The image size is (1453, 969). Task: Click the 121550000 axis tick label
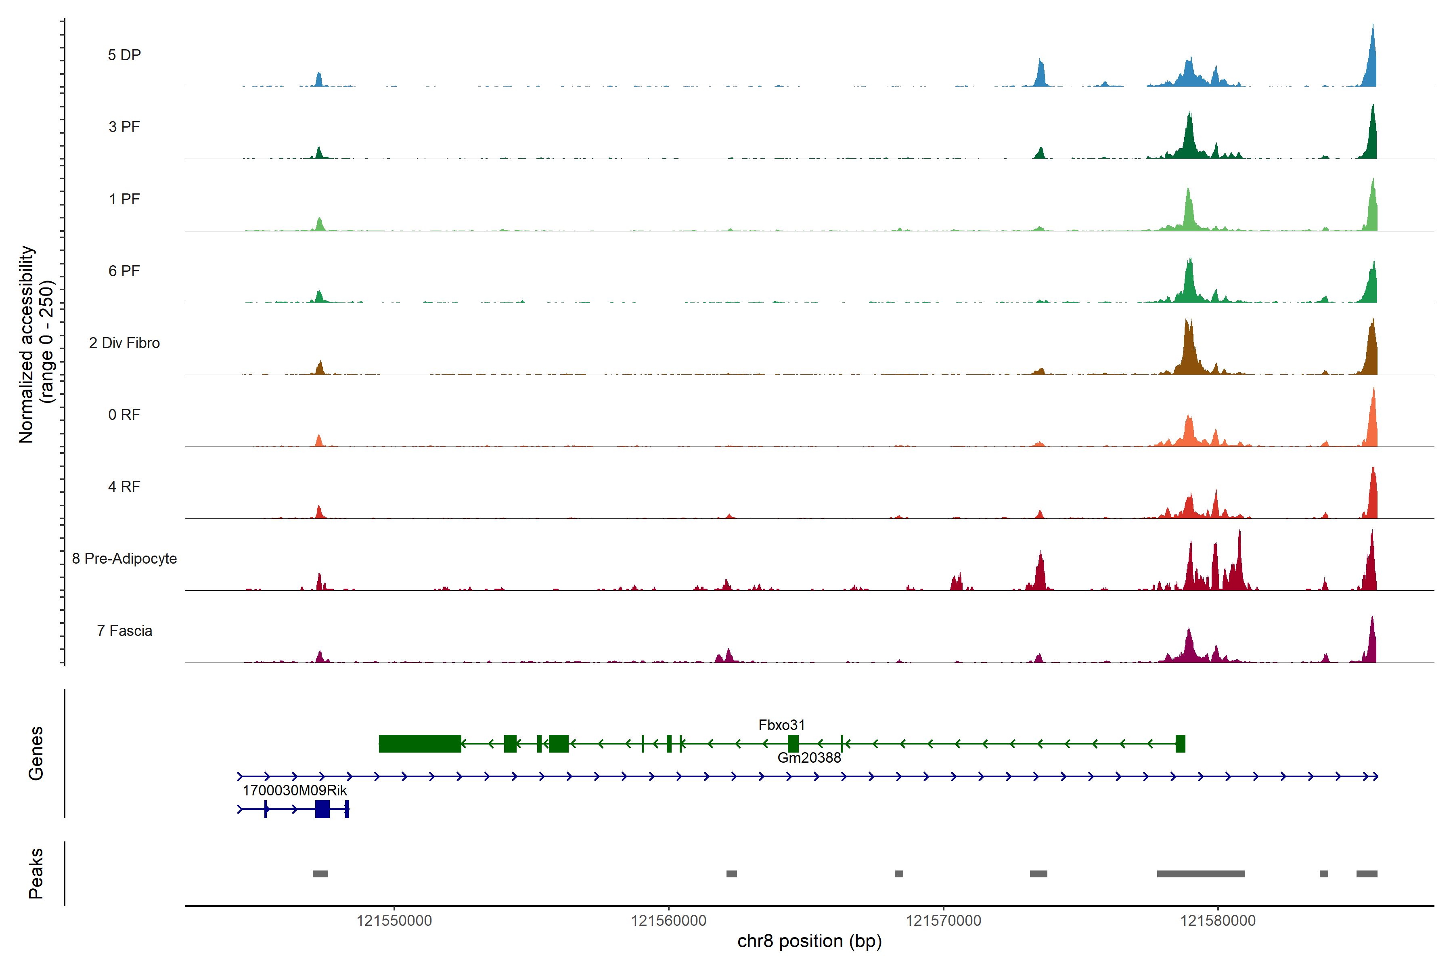(x=394, y=921)
